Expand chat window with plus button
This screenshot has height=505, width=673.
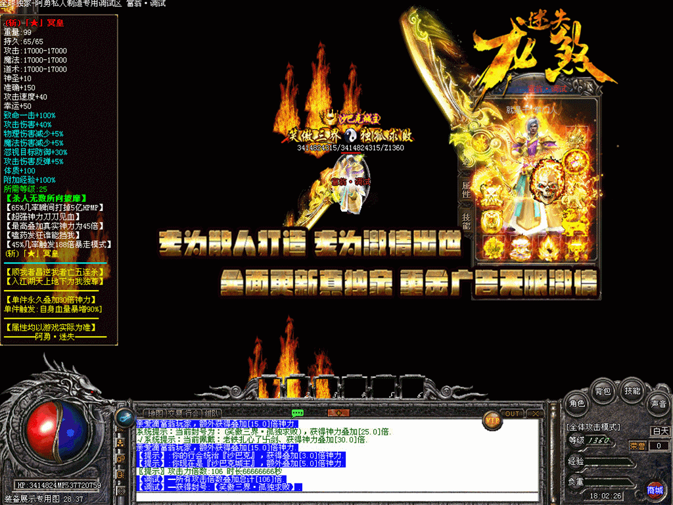(x=338, y=413)
